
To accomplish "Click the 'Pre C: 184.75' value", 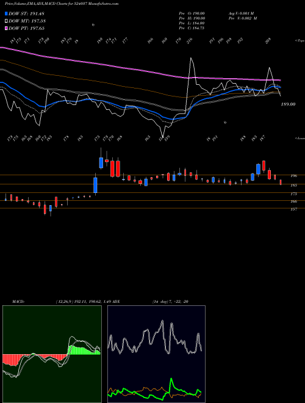I will click(x=192, y=28).
